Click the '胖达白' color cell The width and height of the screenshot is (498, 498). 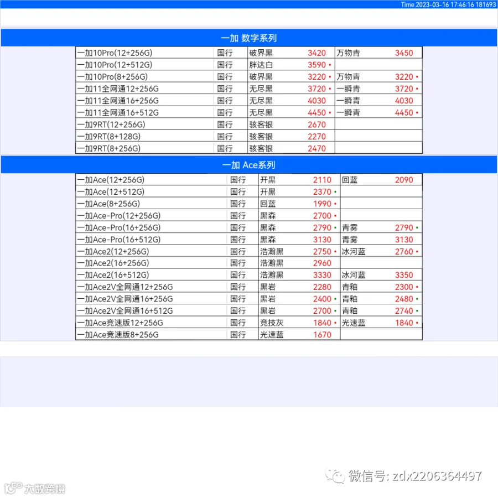click(x=261, y=65)
